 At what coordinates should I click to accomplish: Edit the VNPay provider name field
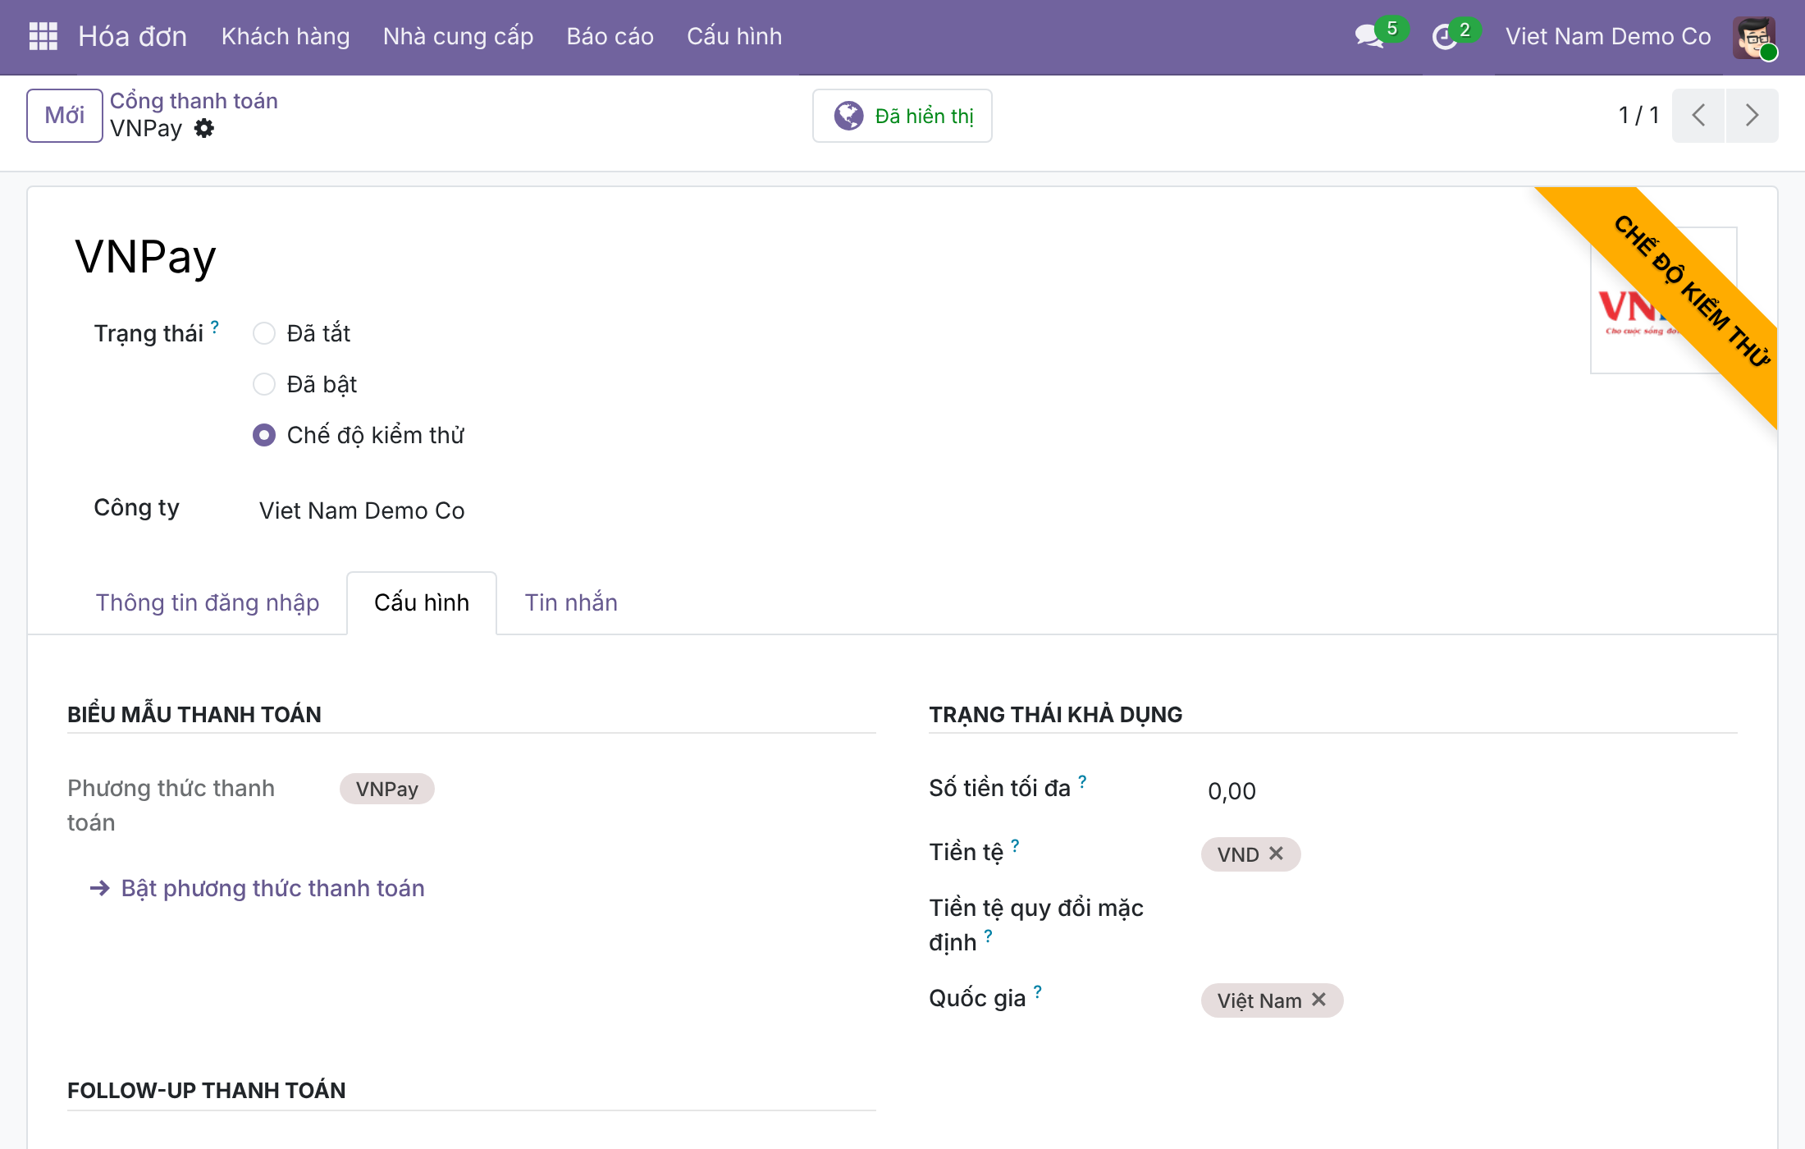click(x=144, y=256)
